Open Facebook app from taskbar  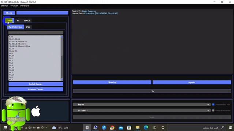coord(104,128)
